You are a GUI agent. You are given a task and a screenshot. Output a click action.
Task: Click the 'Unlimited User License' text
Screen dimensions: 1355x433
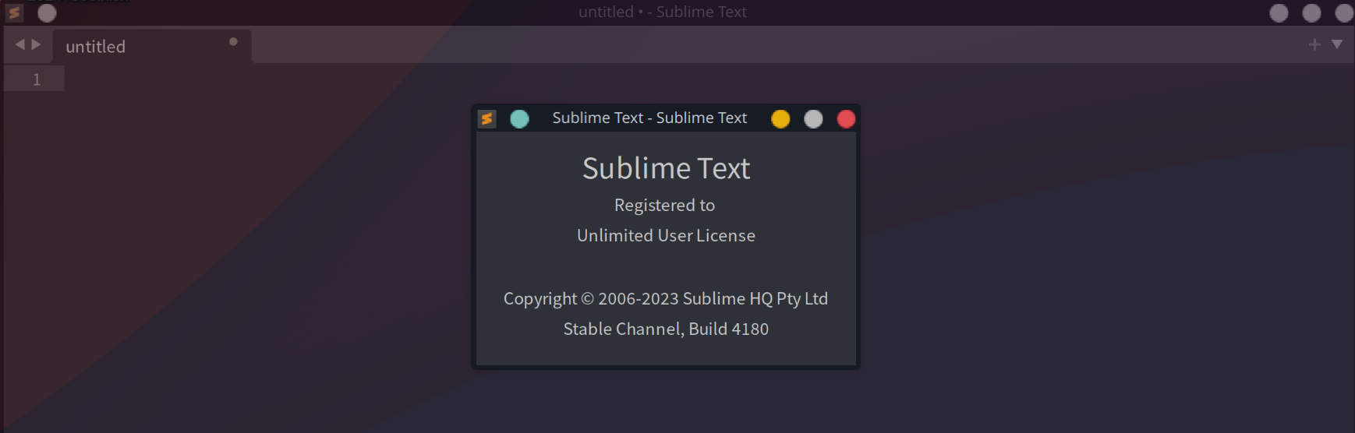tap(666, 235)
